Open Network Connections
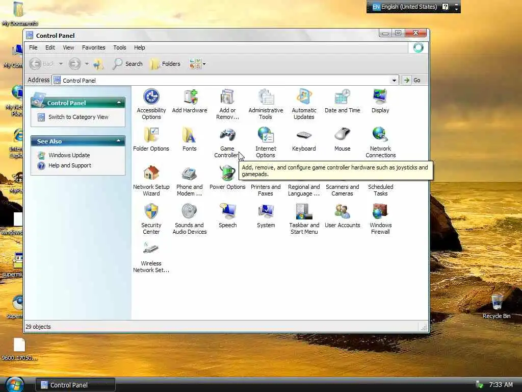 [380, 142]
